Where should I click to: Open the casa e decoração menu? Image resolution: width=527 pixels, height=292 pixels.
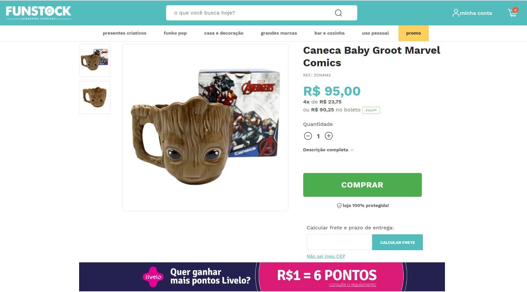coord(224,33)
